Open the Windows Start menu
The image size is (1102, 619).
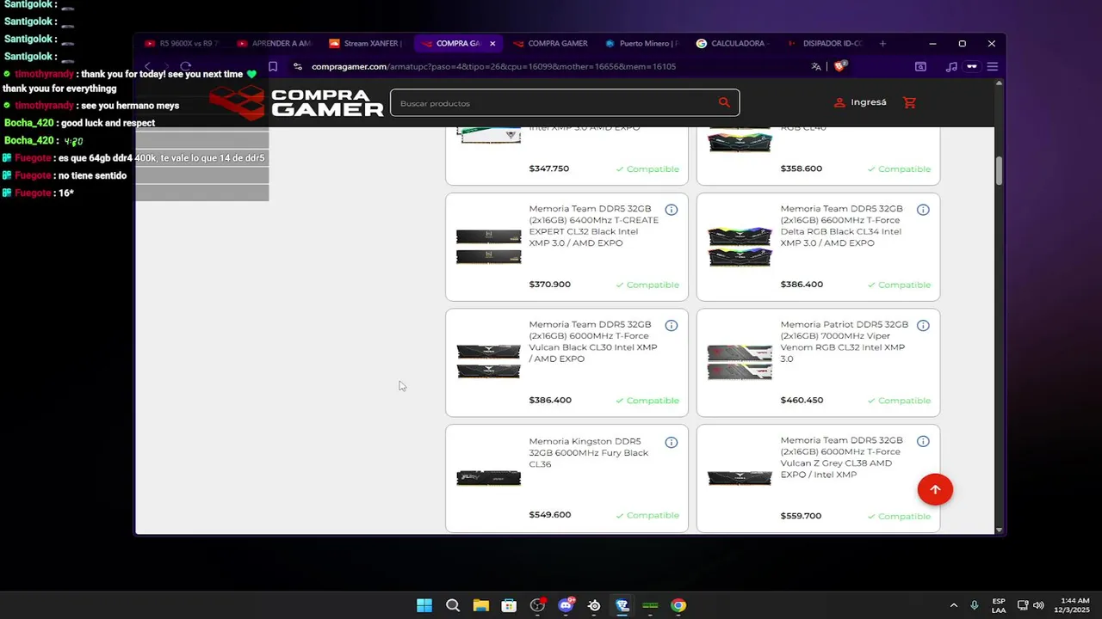point(424,605)
